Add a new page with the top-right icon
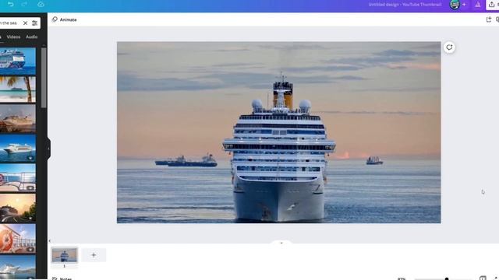Viewport: 499px width, 280px height. tap(489, 19)
